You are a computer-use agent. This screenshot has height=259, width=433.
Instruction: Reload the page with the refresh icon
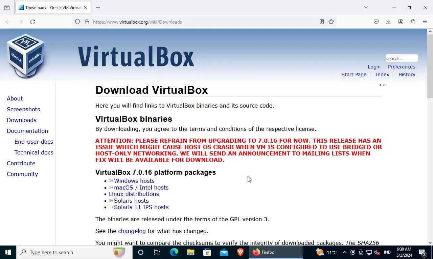[x=32, y=22]
